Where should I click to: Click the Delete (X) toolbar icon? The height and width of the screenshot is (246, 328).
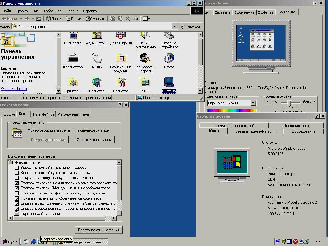(127, 19)
